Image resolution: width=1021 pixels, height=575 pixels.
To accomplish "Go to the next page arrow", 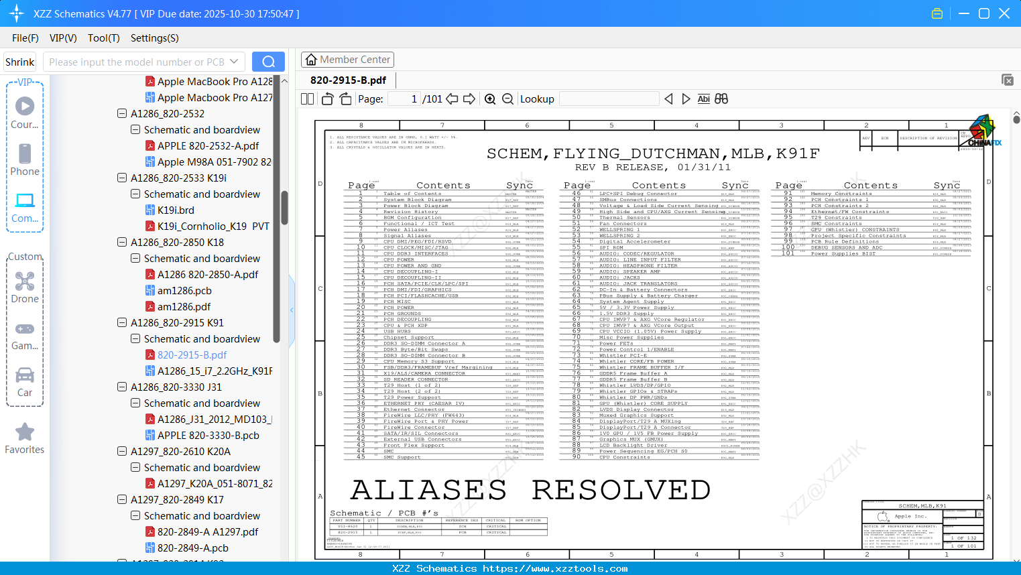I will click(x=469, y=99).
